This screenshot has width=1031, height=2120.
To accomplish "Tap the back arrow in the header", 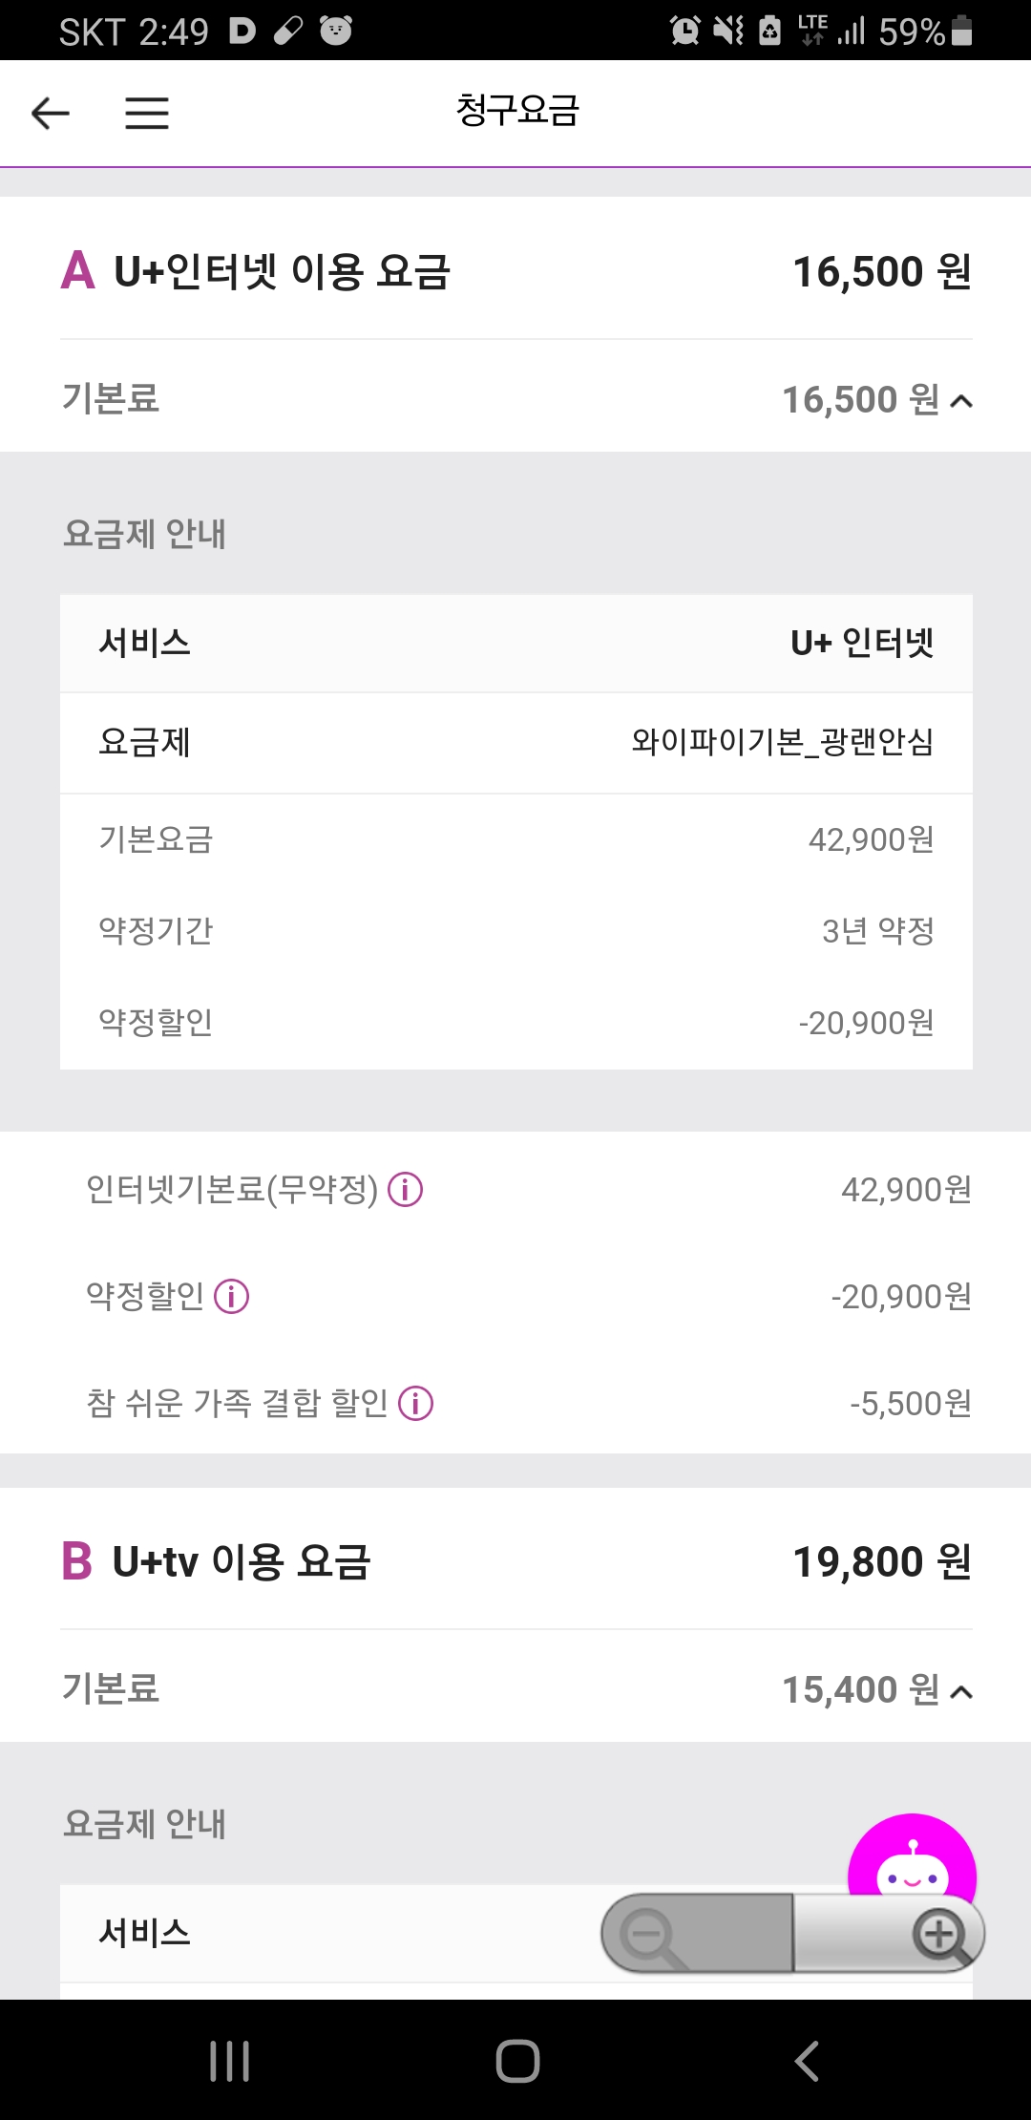I will point(51,114).
